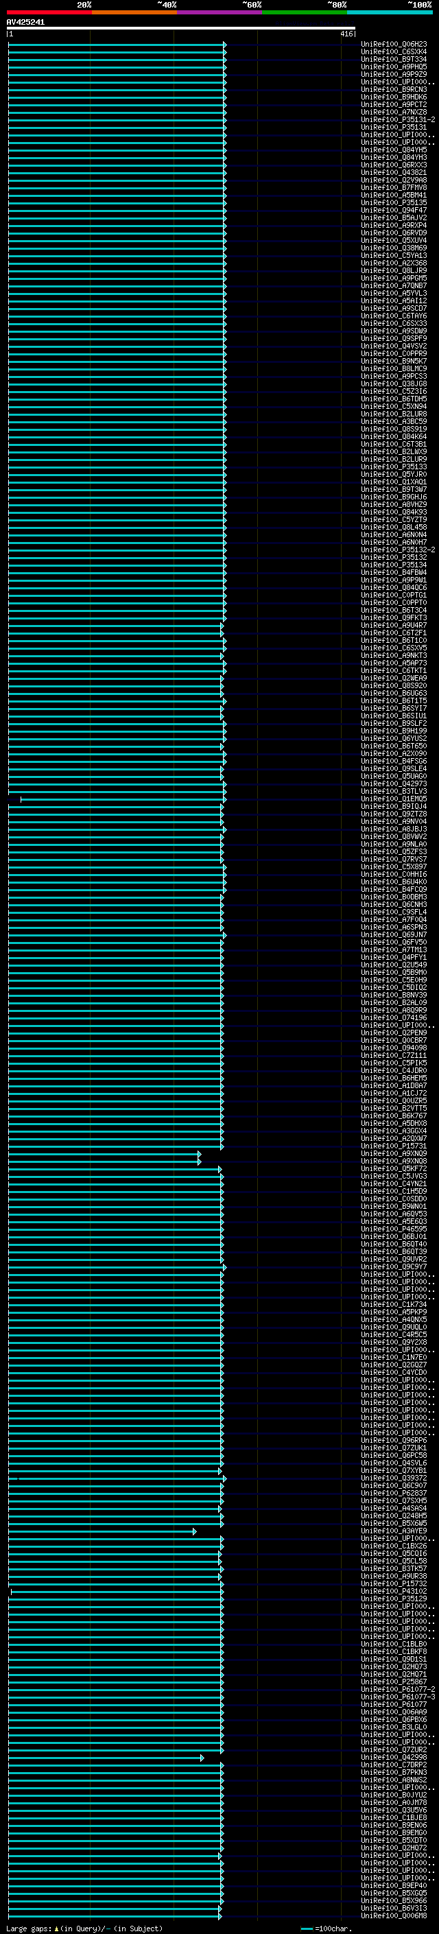439x1934 pixels.
Task: Open hit UniRef100_C6SXK4
Action: click(x=394, y=52)
